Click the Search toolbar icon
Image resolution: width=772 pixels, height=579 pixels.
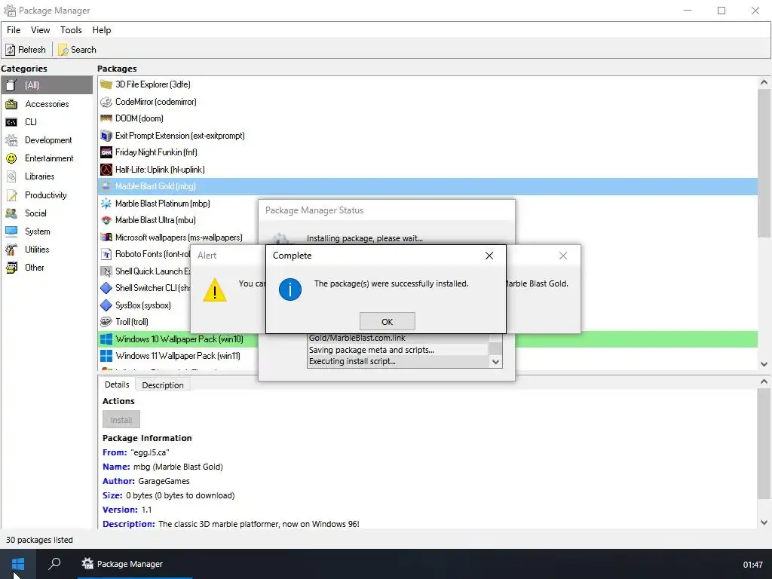63,50
